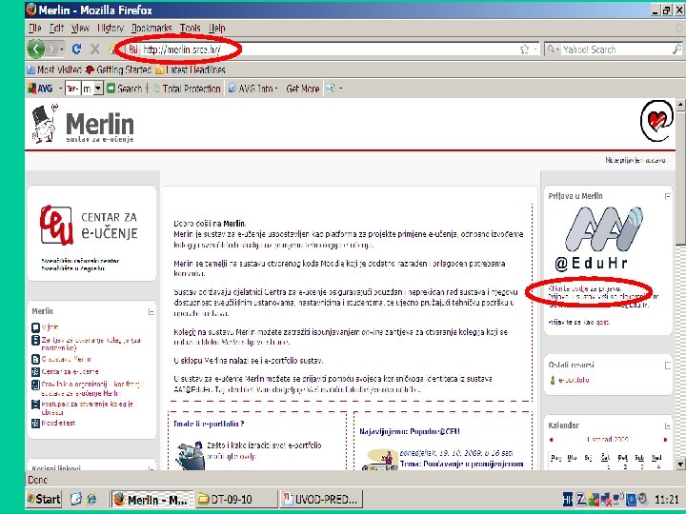
Task: Click the vertical scrollbar down arrow
Action: pos(680,465)
